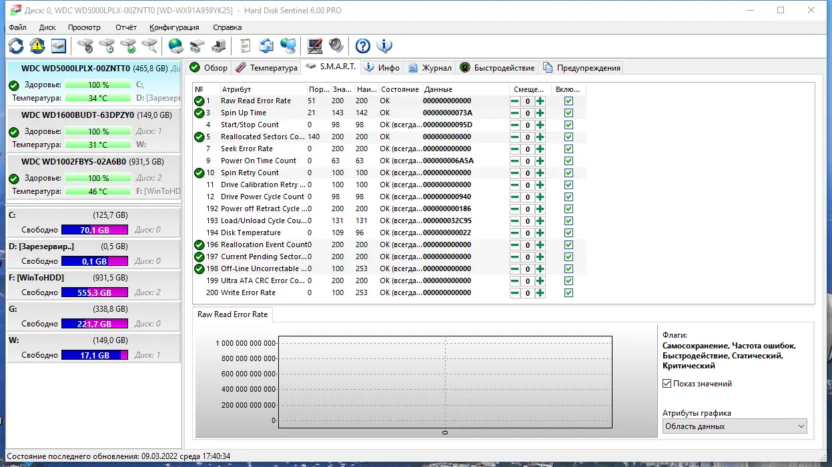The image size is (832, 467).
Task: Click green check icon beside Reallocated Sectors Count
Action: [x=199, y=137]
